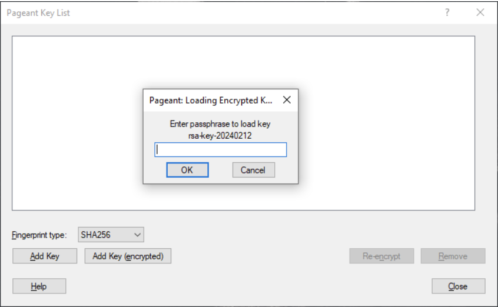Cancel the passphrase prompt

tap(254, 170)
